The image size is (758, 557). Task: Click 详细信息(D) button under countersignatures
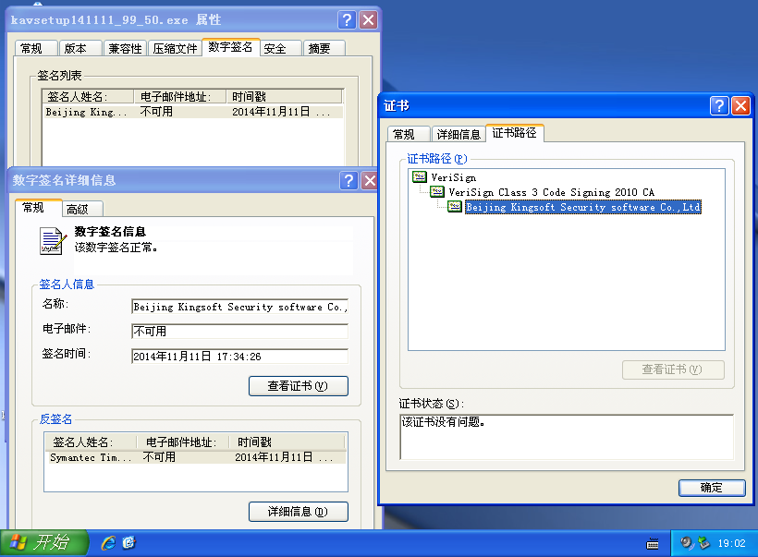(x=299, y=512)
